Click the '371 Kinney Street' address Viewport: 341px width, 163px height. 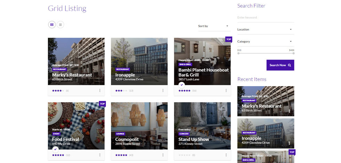[x=191, y=144]
